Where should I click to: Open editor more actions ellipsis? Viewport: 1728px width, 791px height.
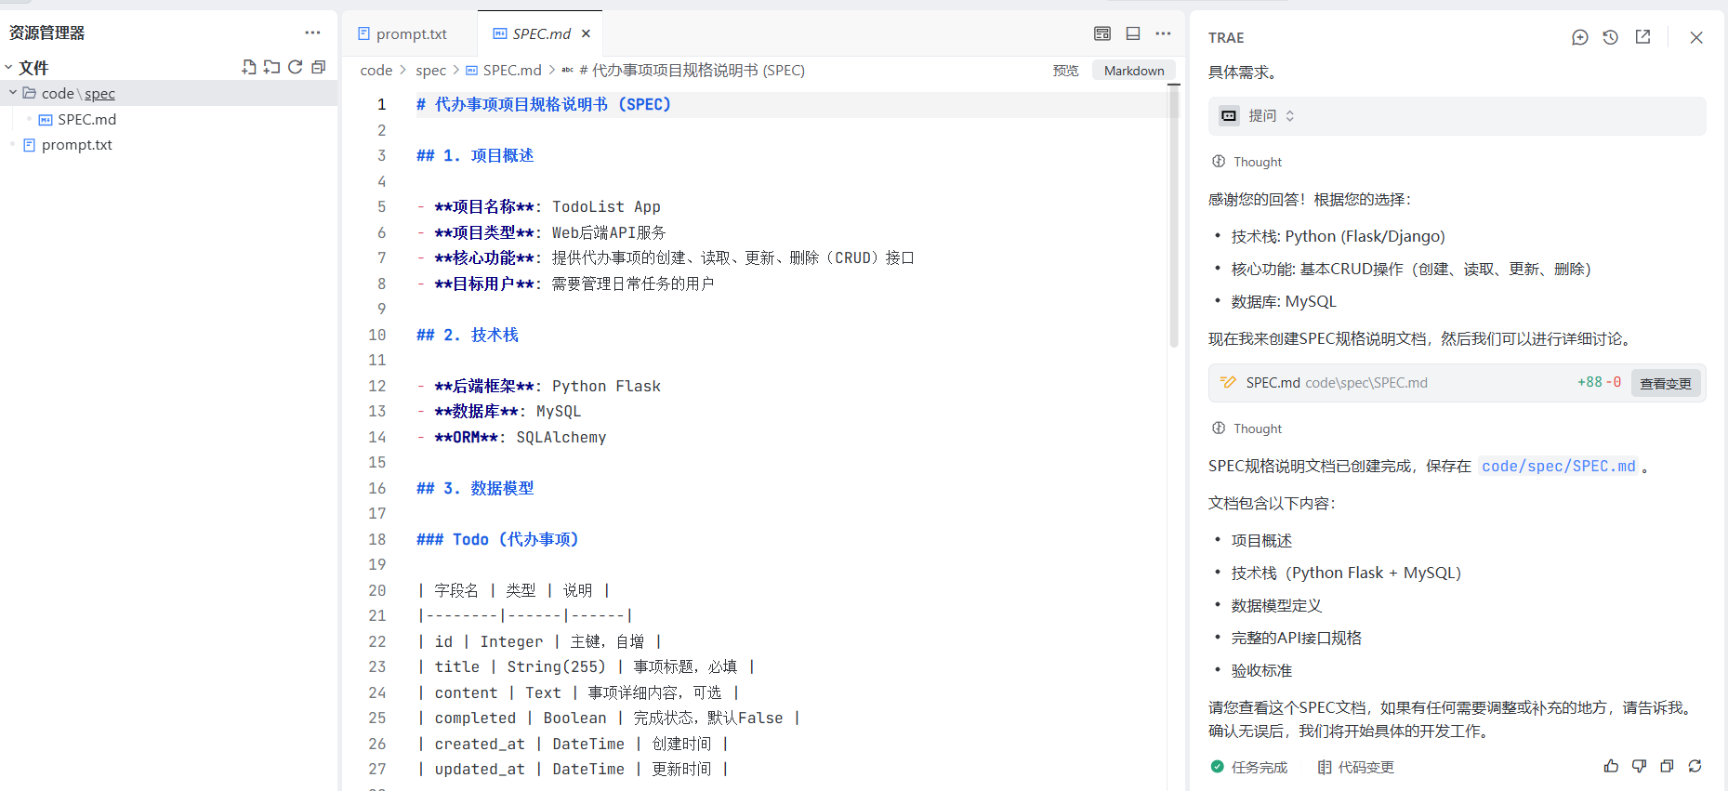pos(1163,33)
